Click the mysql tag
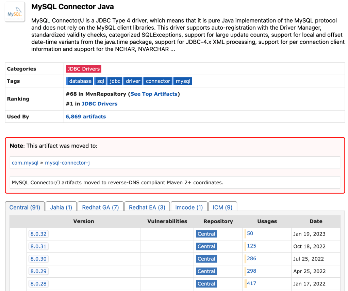This screenshot has width=348, height=291. (183, 81)
